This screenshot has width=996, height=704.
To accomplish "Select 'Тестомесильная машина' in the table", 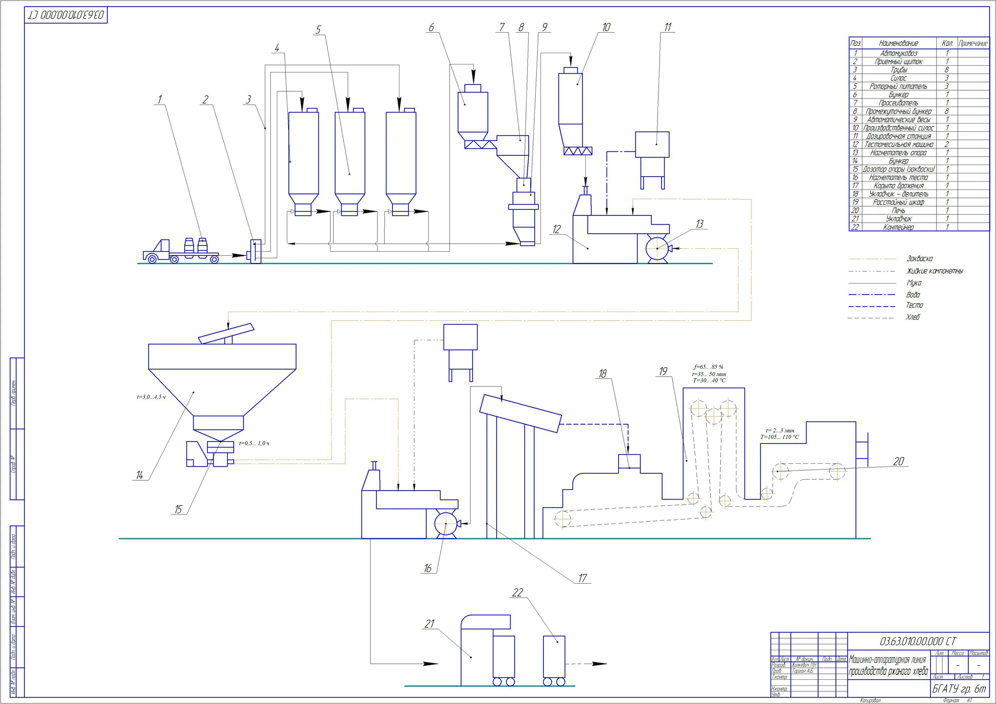I will pyautogui.click(x=898, y=144).
